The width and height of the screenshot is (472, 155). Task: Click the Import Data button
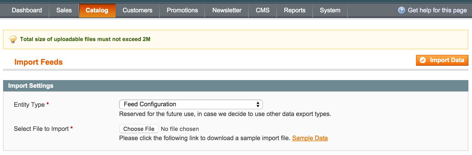coord(442,60)
